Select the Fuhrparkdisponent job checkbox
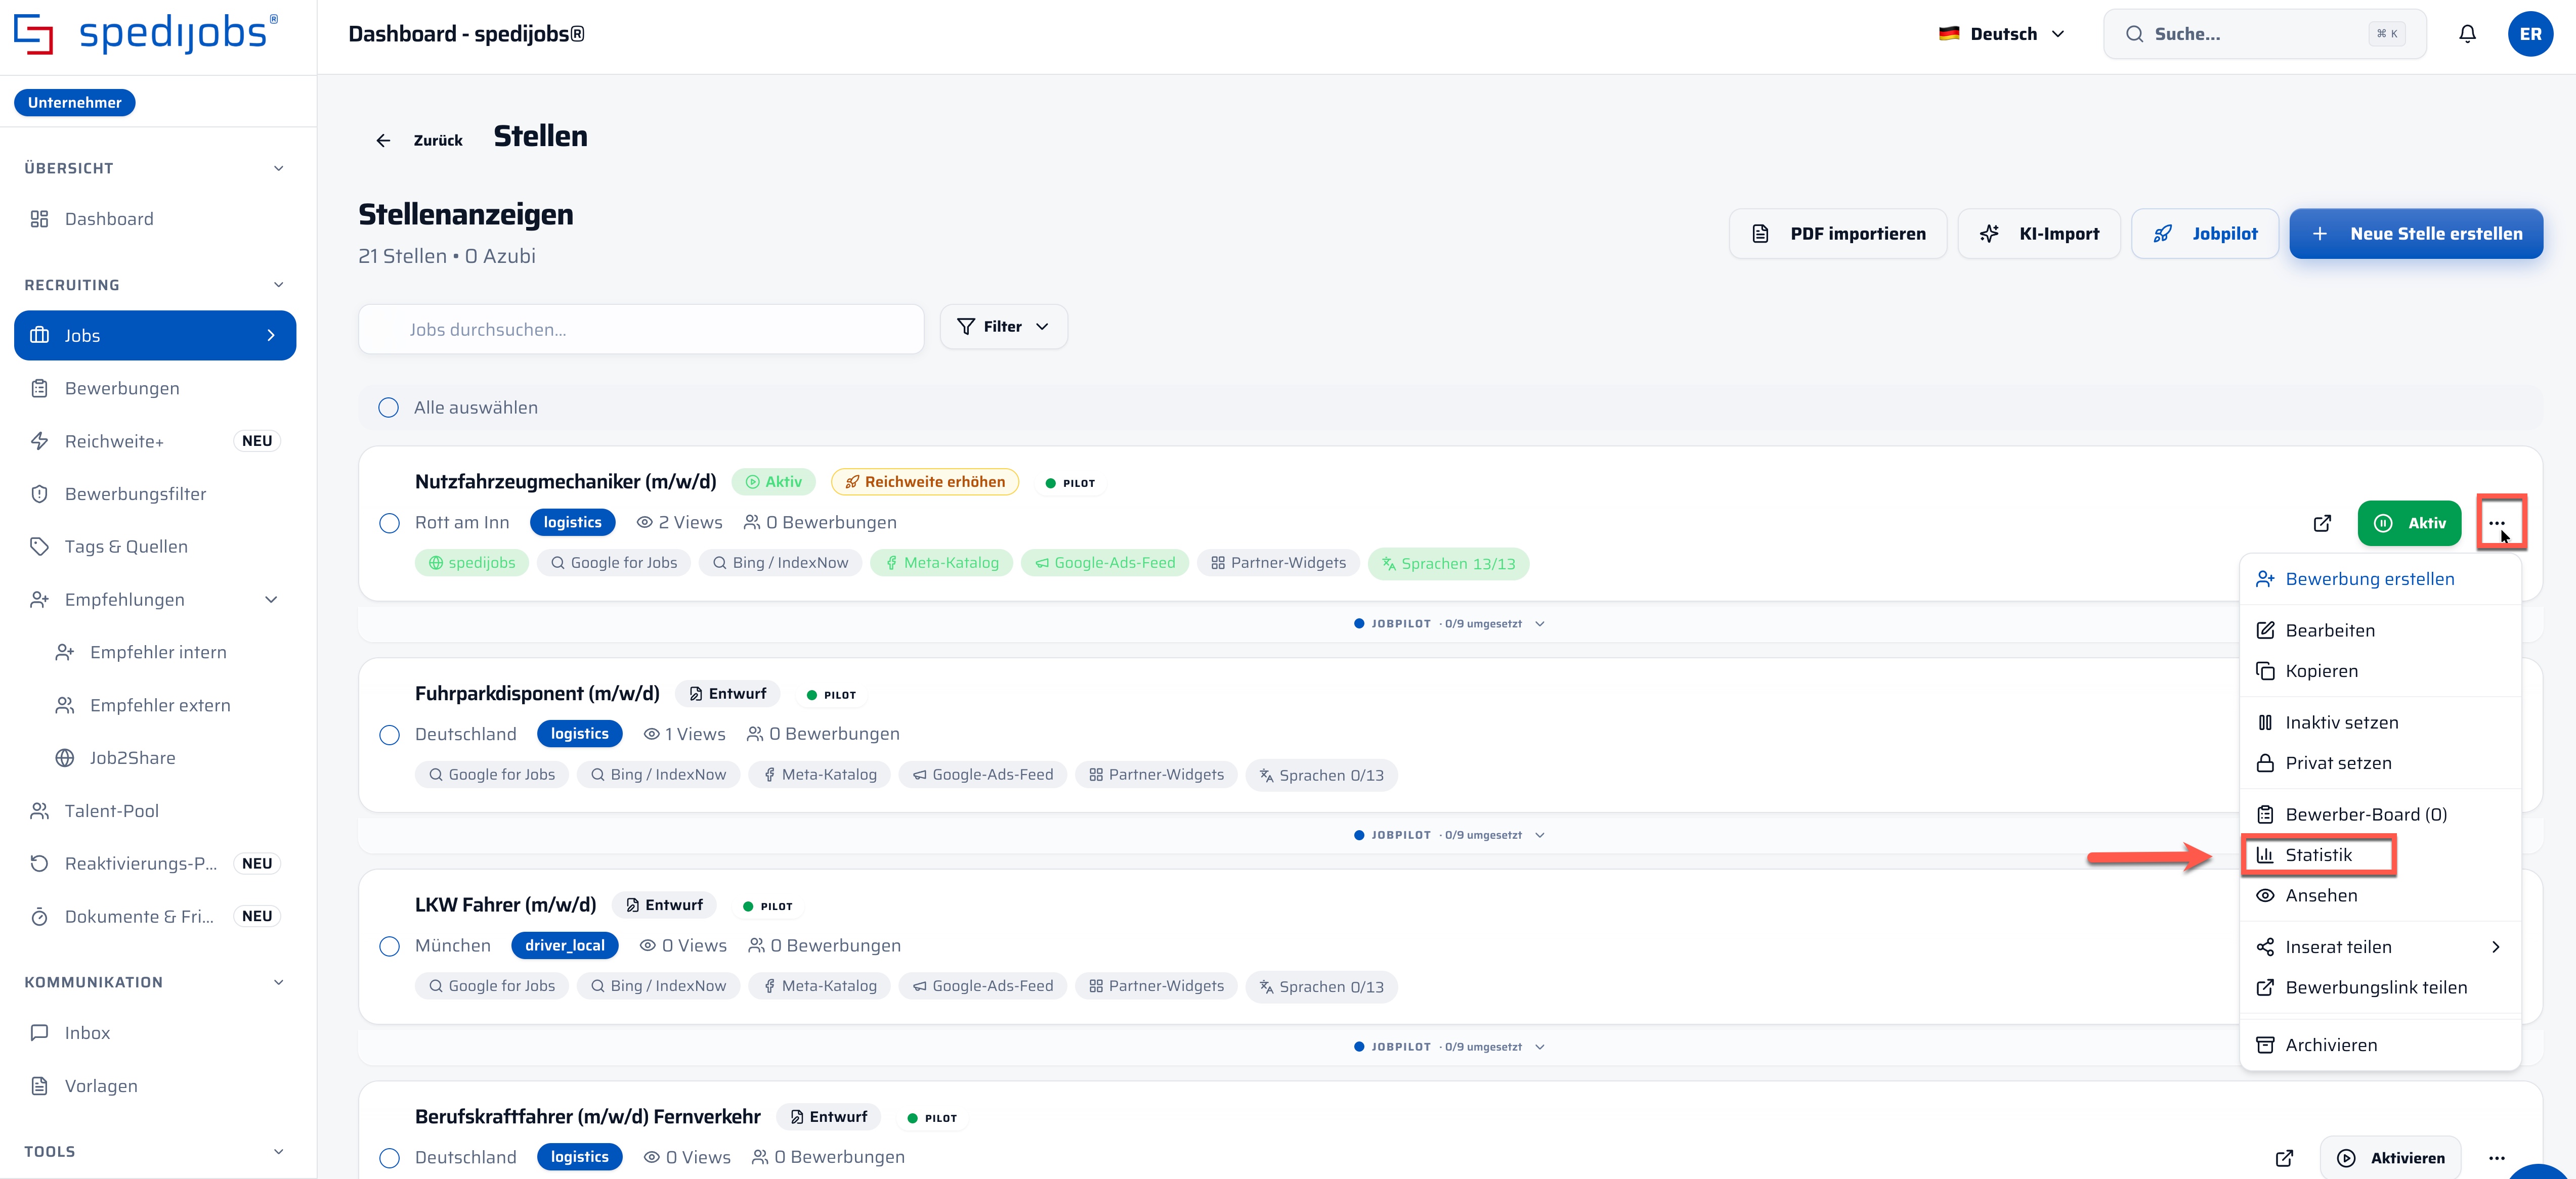 [x=390, y=736]
